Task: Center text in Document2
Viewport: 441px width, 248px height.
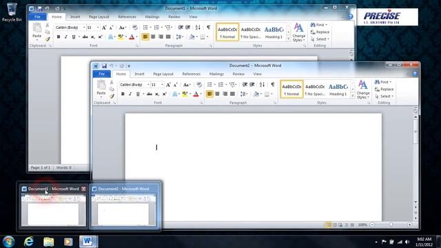Action: tap(217, 94)
